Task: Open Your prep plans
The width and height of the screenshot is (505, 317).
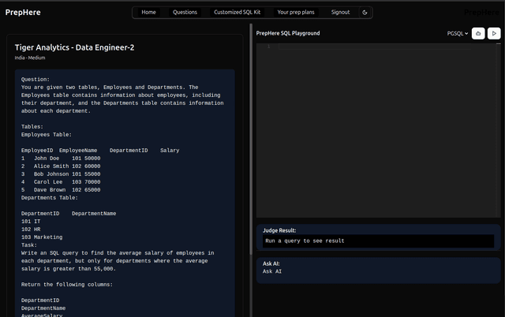Action: coord(296,13)
